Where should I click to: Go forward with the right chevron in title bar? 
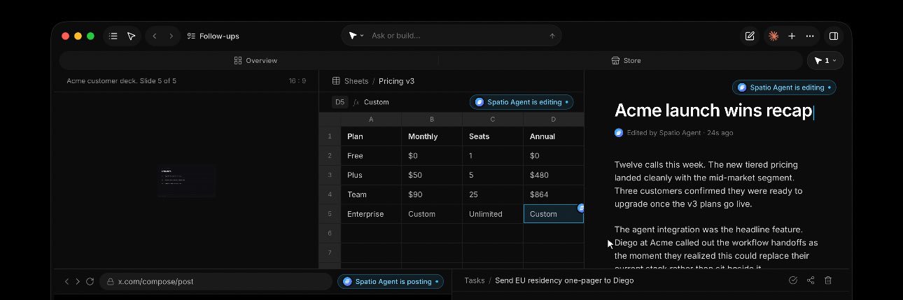pyautogui.click(x=171, y=36)
